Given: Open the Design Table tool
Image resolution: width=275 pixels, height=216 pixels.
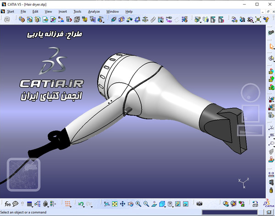Looking at the screenshot, I should pos(29,204).
